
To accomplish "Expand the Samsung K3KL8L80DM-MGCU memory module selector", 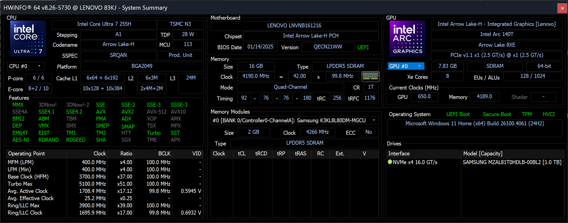I will pos(295,121).
